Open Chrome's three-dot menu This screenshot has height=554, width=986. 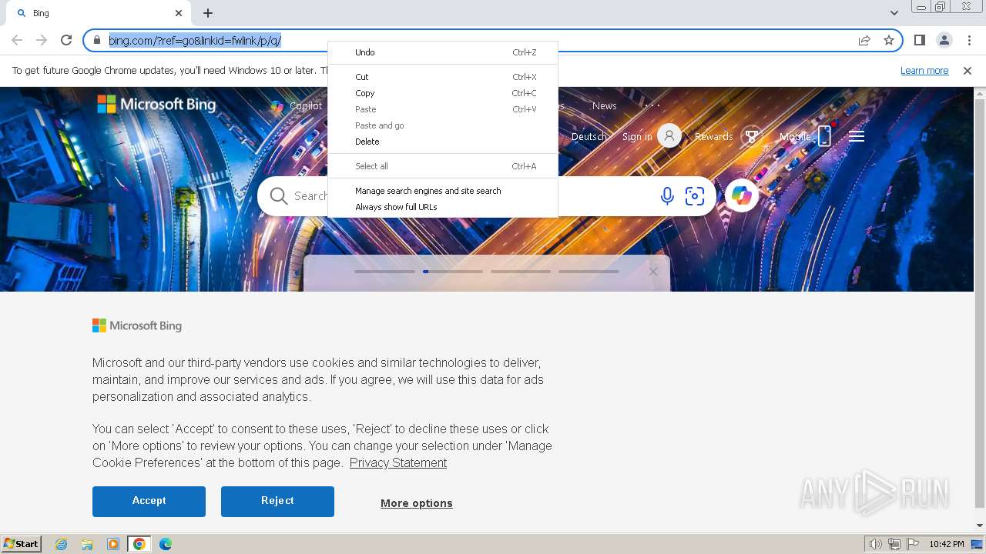pos(968,40)
